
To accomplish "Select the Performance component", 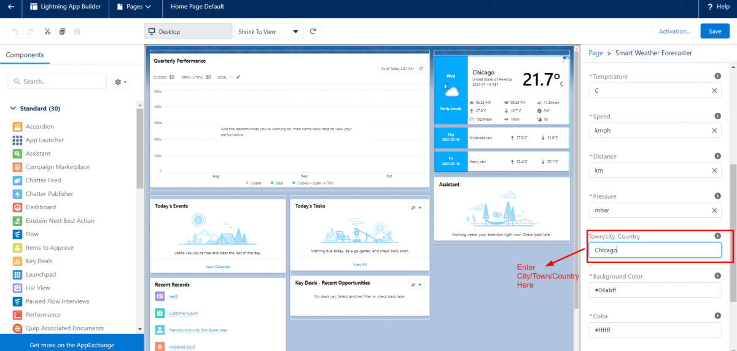I will (x=37, y=315).
